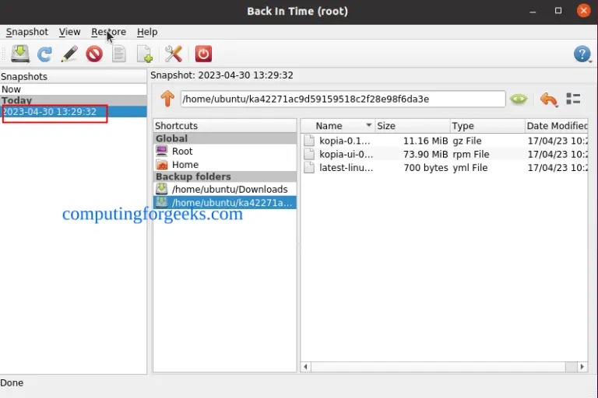Click the Take snapshot toolbar icon
The image size is (598, 398).
(20, 54)
